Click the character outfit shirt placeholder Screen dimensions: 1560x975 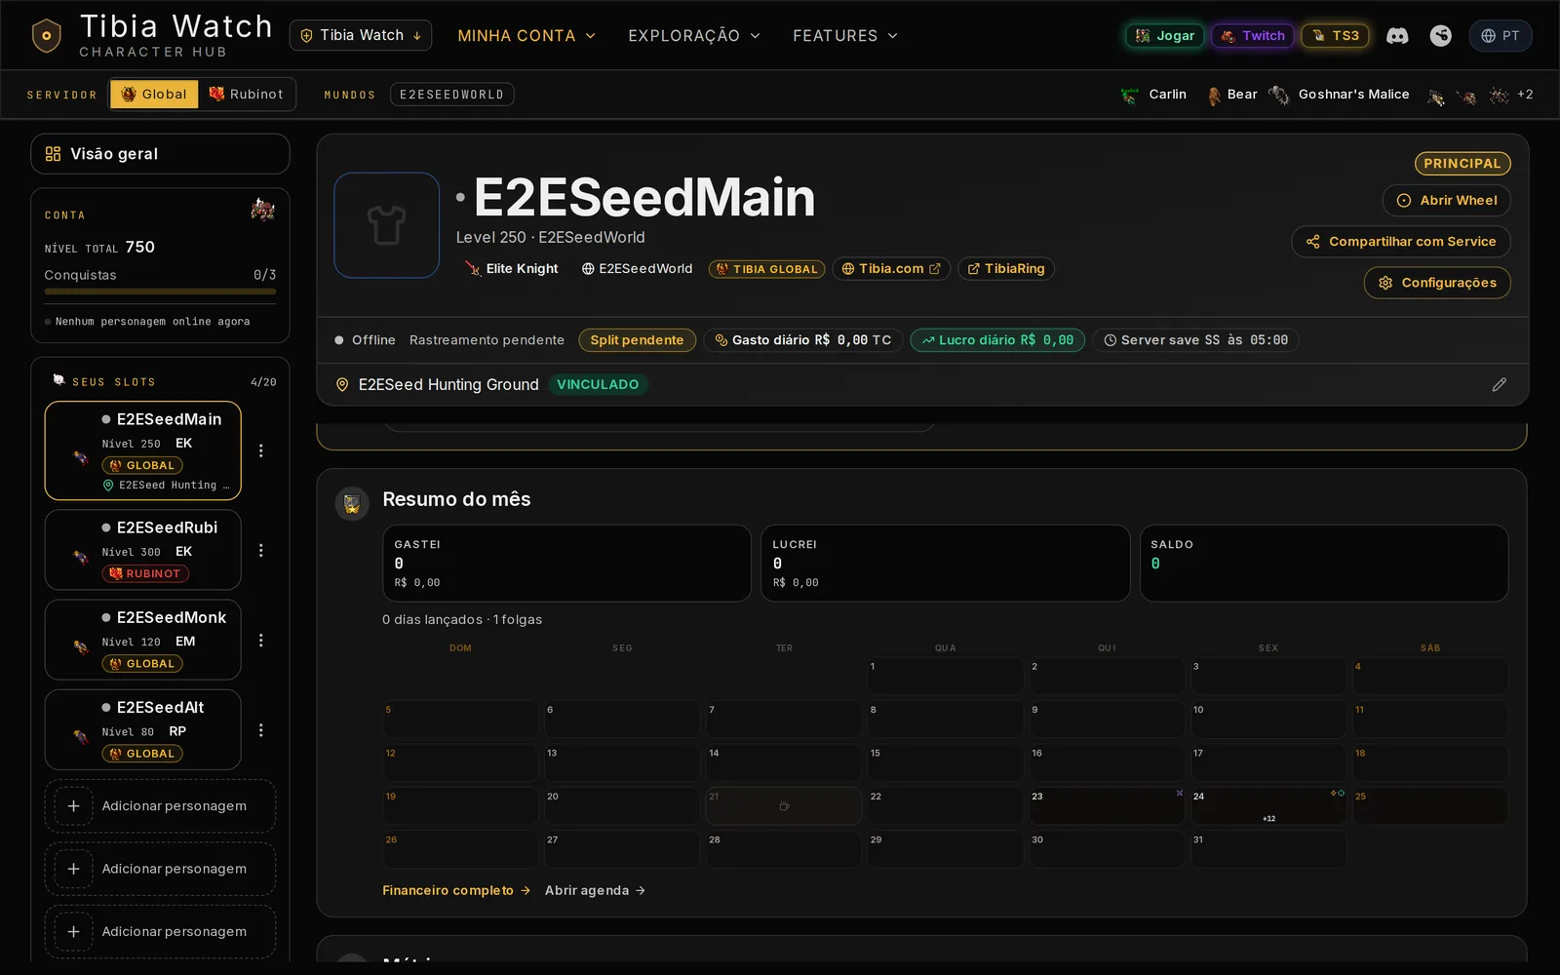(x=387, y=225)
